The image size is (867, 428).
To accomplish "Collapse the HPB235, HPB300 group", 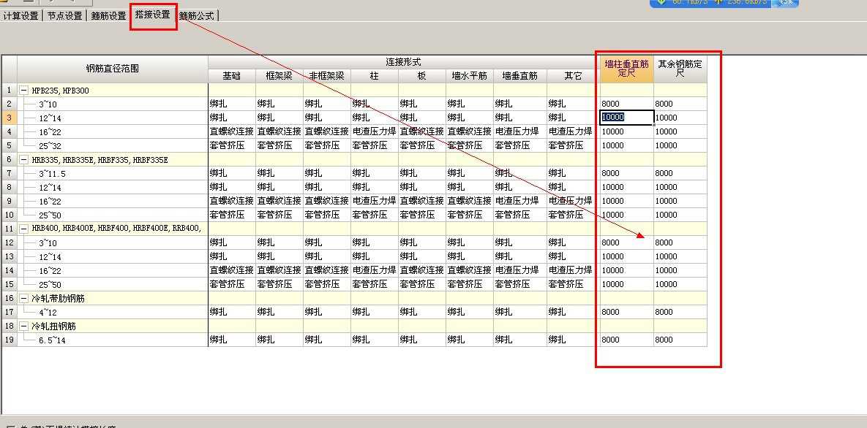I will [x=24, y=90].
